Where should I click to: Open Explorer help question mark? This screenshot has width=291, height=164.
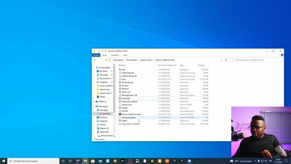click(x=282, y=55)
